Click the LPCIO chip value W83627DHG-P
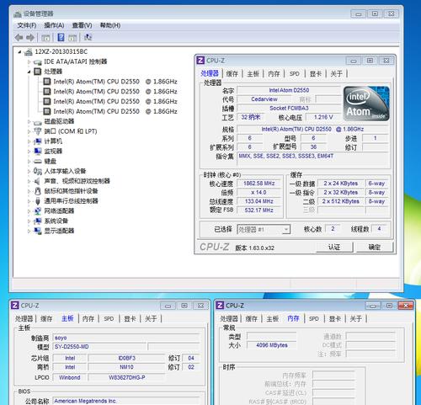Viewport: 421px width, 405px height. (127, 377)
